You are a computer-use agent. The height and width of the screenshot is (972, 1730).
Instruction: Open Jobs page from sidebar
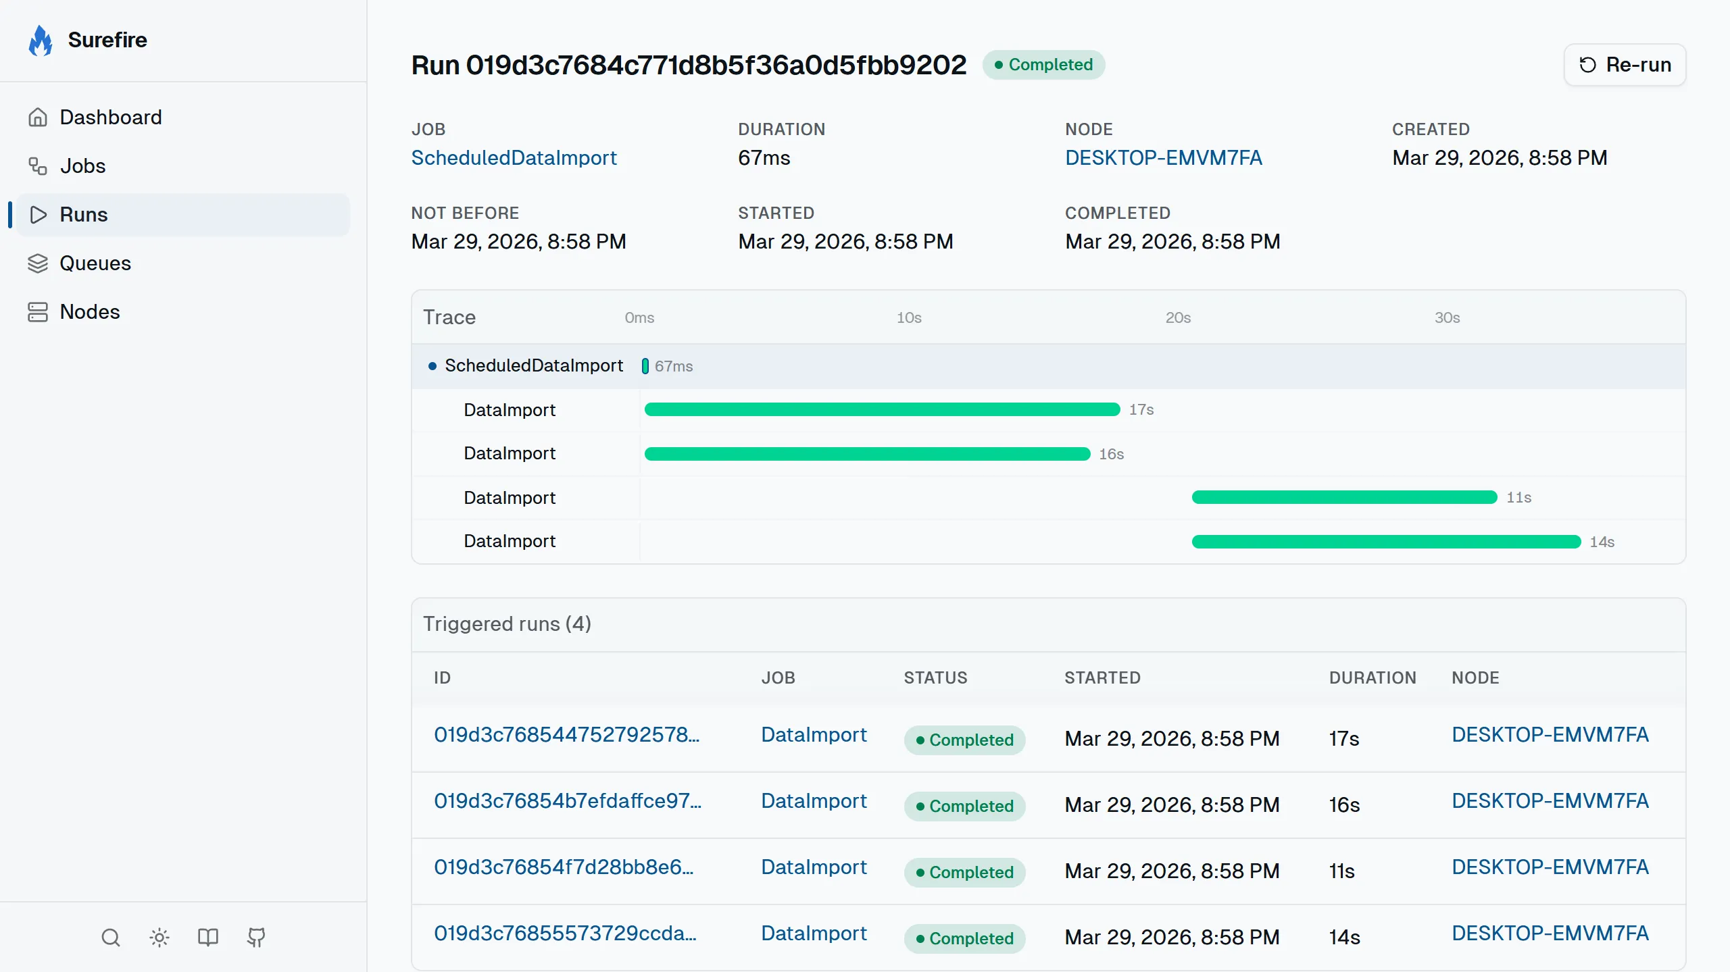point(83,166)
